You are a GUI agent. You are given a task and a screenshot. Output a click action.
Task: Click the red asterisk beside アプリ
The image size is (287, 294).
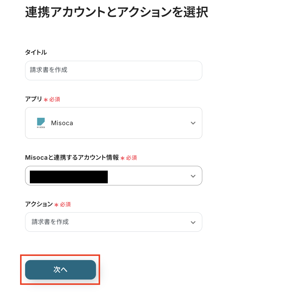(x=46, y=100)
